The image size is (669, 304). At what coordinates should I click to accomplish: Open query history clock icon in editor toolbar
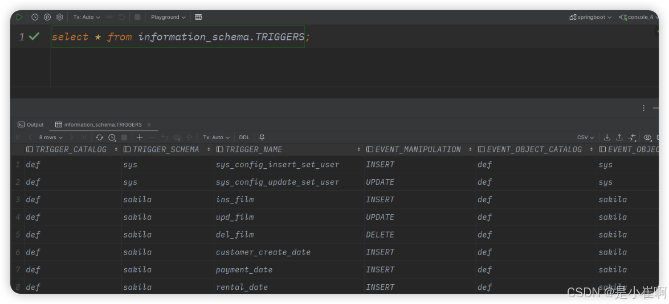click(x=35, y=17)
